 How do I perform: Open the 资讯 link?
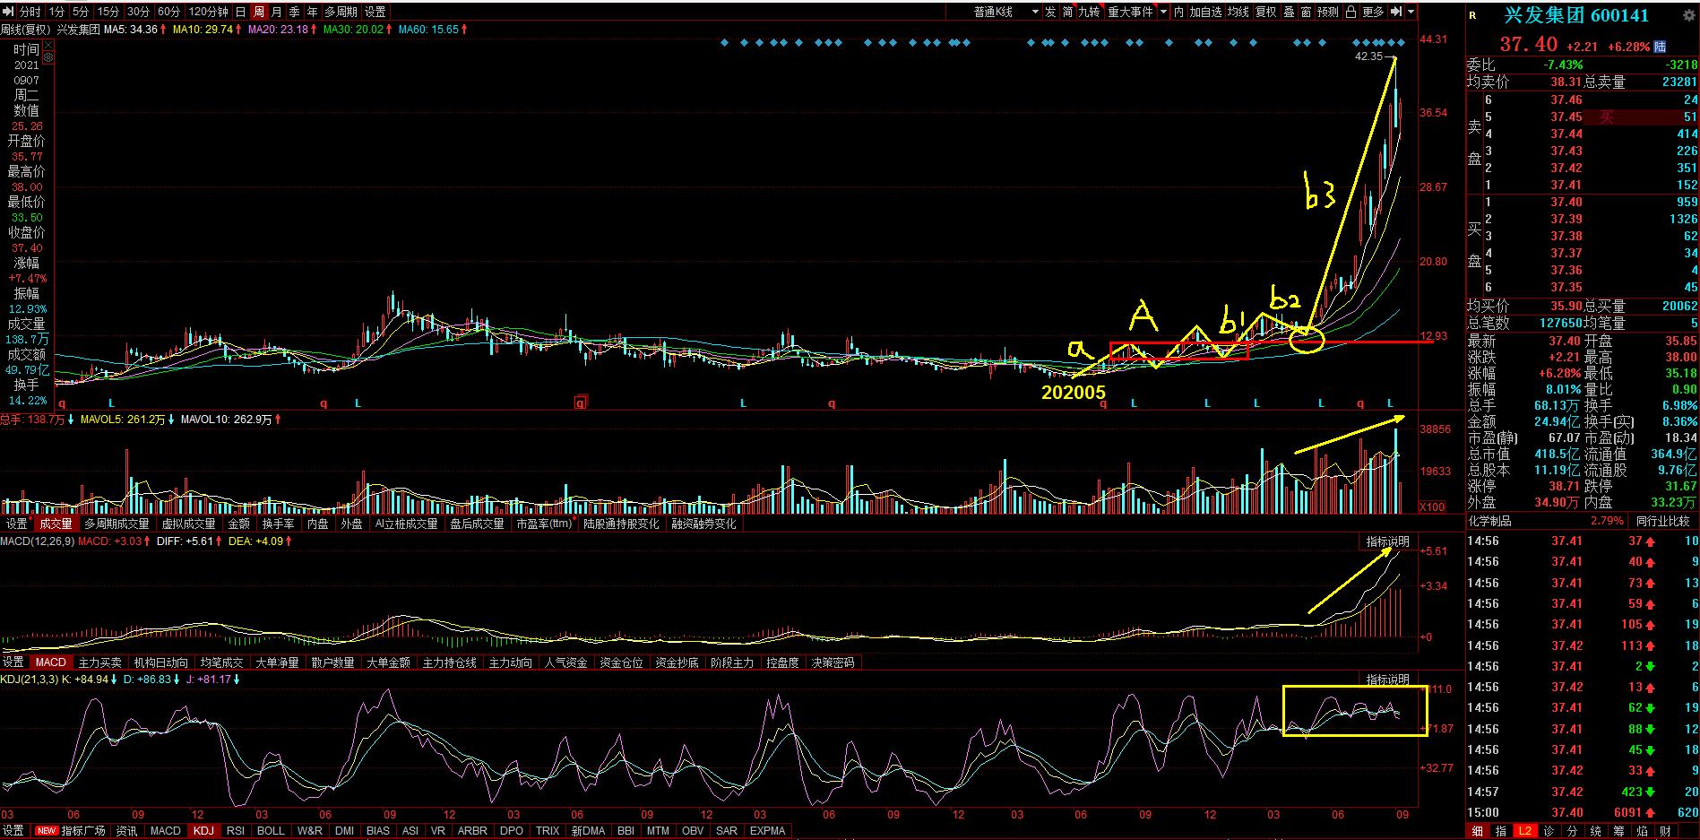click(x=126, y=831)
